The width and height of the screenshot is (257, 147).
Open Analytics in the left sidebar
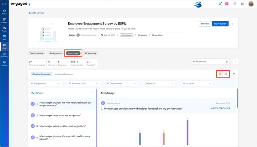(5, 55)
